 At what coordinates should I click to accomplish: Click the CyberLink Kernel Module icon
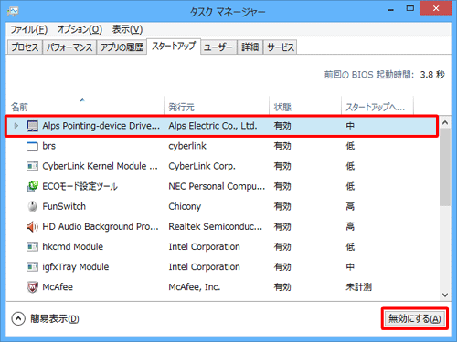coord(32,166)
